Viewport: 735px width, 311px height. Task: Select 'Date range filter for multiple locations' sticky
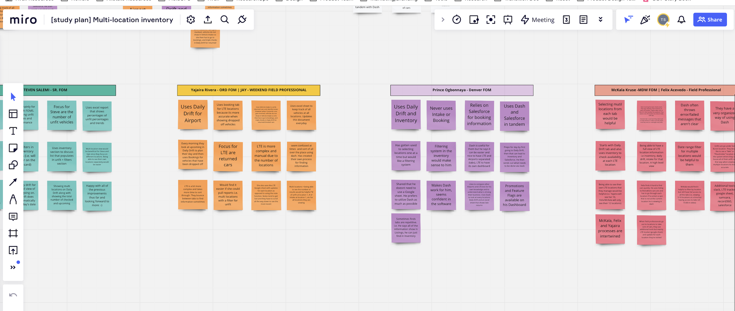pyautogui.click(x=689, y=157)
